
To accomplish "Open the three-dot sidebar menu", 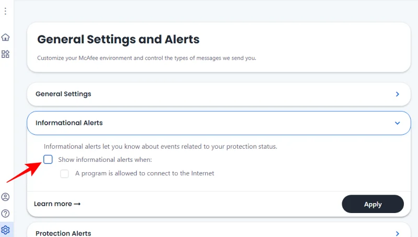I will [5, 11].
